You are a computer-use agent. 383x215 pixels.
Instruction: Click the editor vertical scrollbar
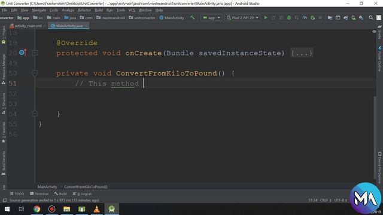(x=375, y=138)
